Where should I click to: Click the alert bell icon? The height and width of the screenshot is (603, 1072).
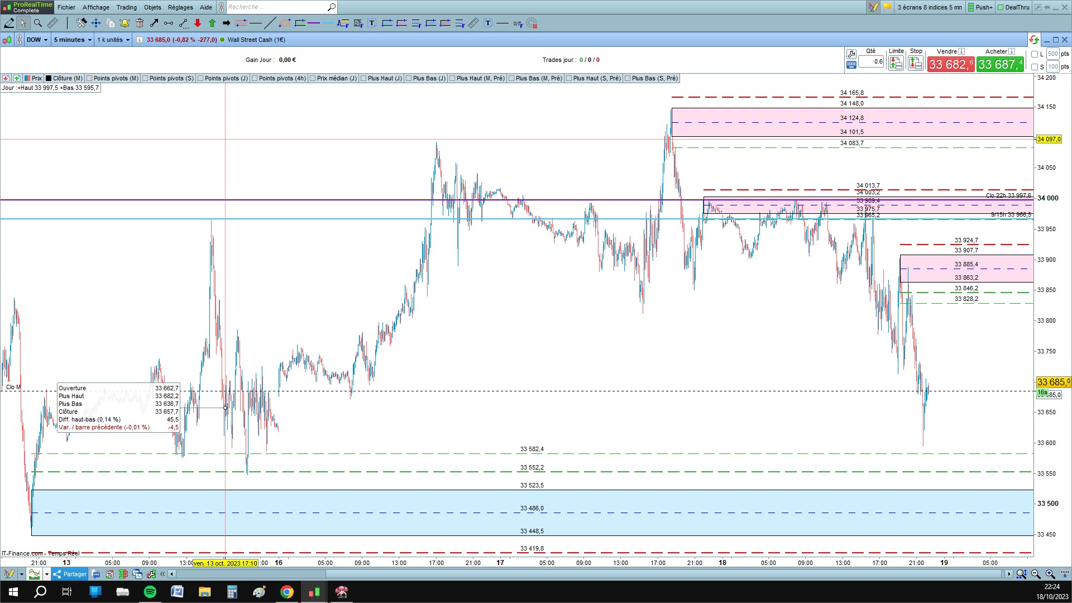pos(125,23)
